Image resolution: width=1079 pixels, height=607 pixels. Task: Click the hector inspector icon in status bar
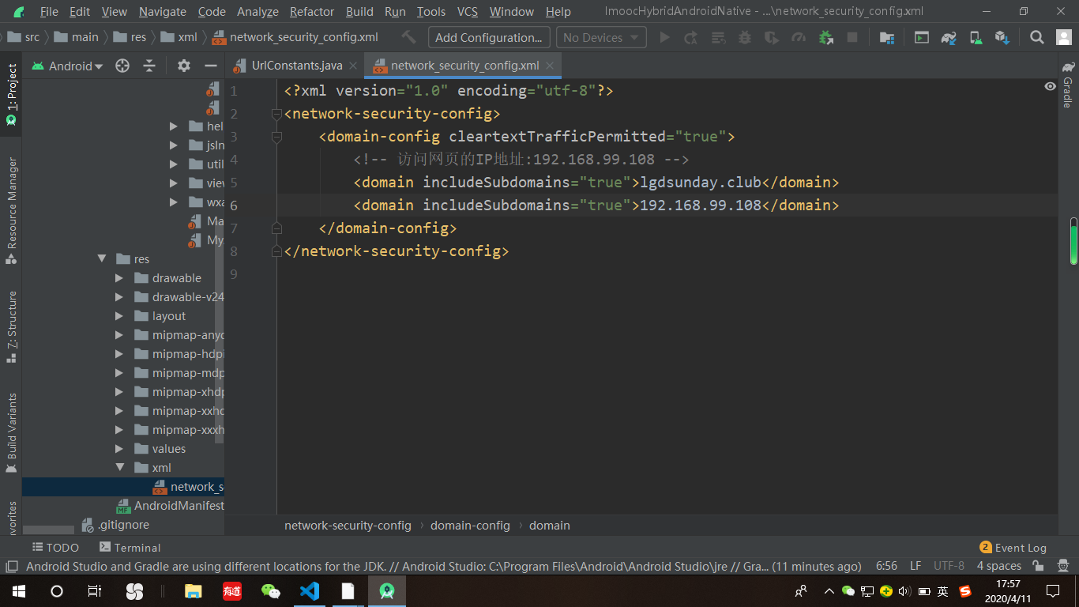pos(1063,566)
